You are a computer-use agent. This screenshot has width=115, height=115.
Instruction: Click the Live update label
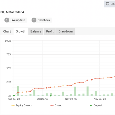point(18,20)
